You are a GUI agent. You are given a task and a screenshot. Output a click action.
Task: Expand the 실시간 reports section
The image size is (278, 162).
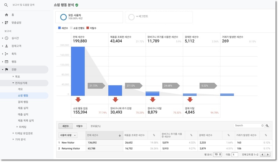tap(2, 38)
